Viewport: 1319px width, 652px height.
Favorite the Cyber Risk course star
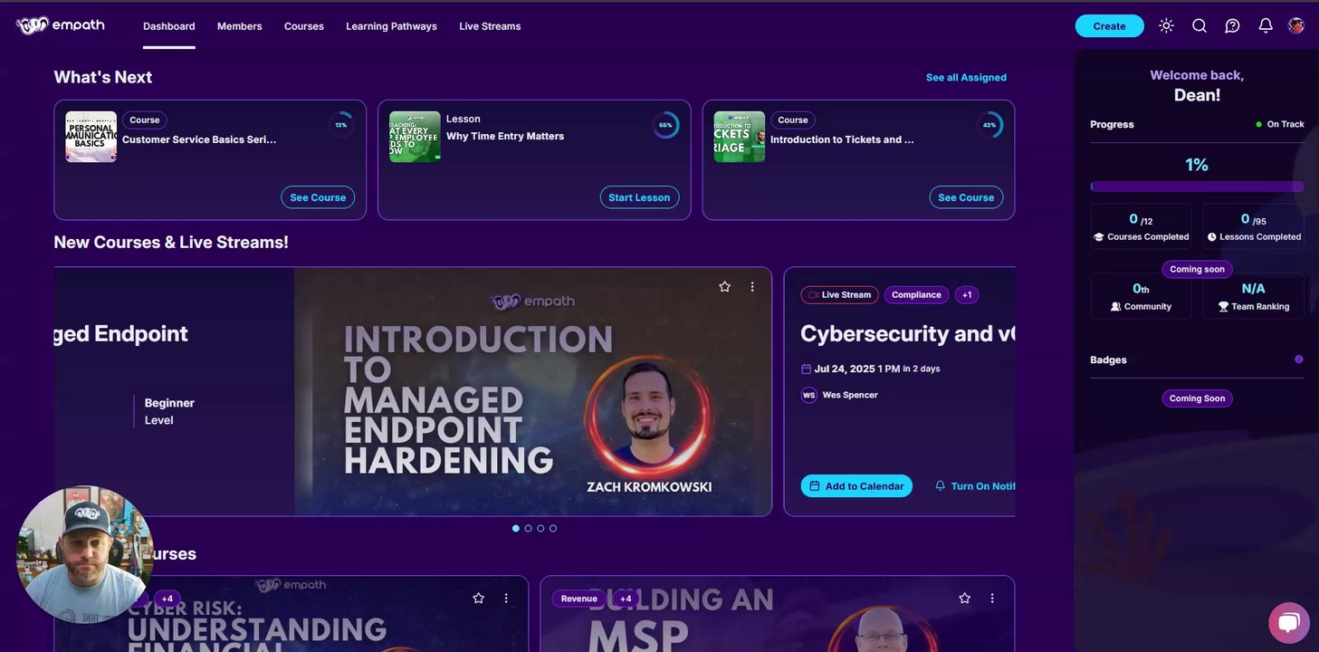coord(478,599)
